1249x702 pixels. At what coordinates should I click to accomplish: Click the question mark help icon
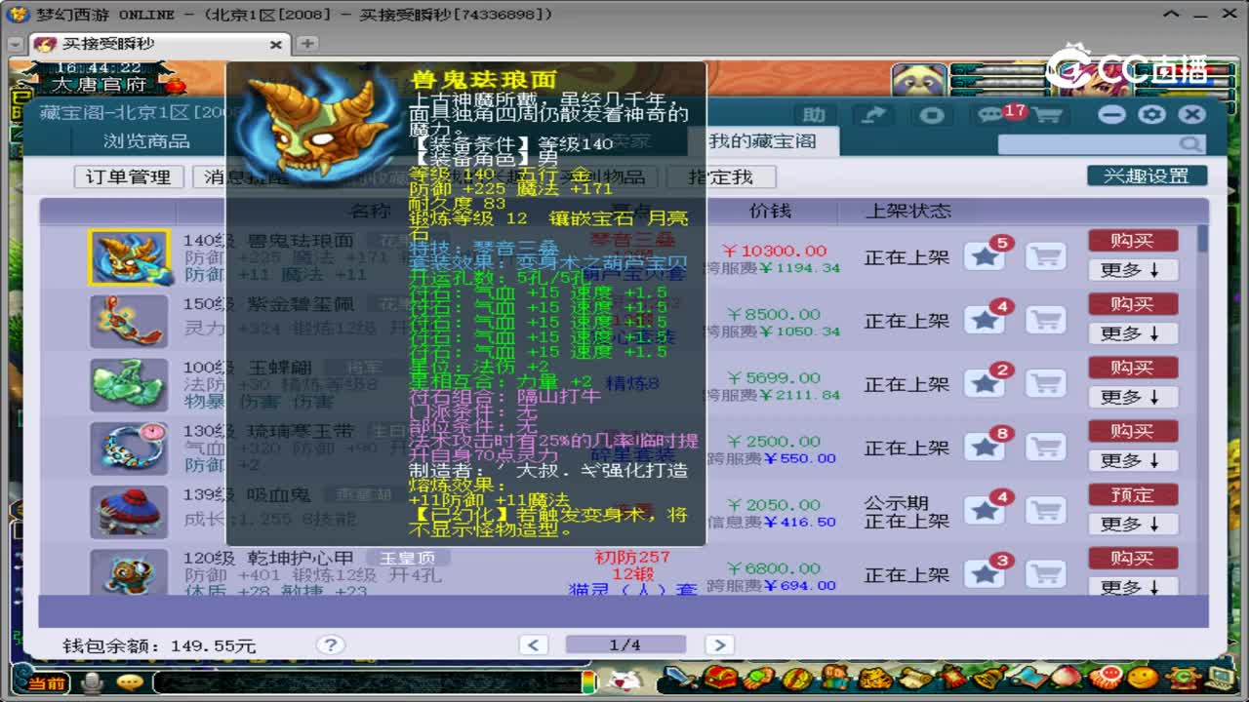330,645
